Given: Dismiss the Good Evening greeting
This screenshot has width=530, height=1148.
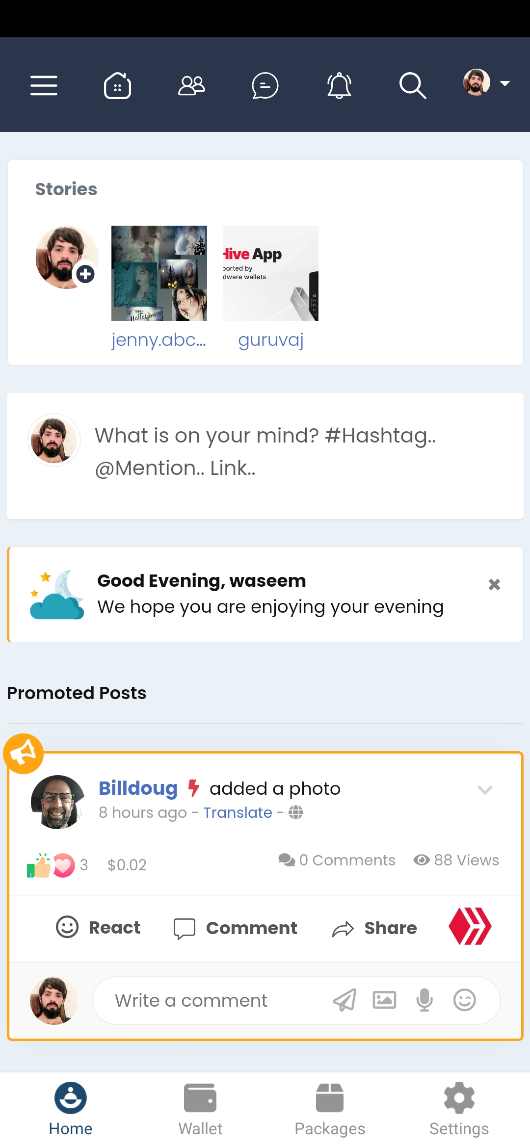Looking at the screenshot, I should pos(494,584).
